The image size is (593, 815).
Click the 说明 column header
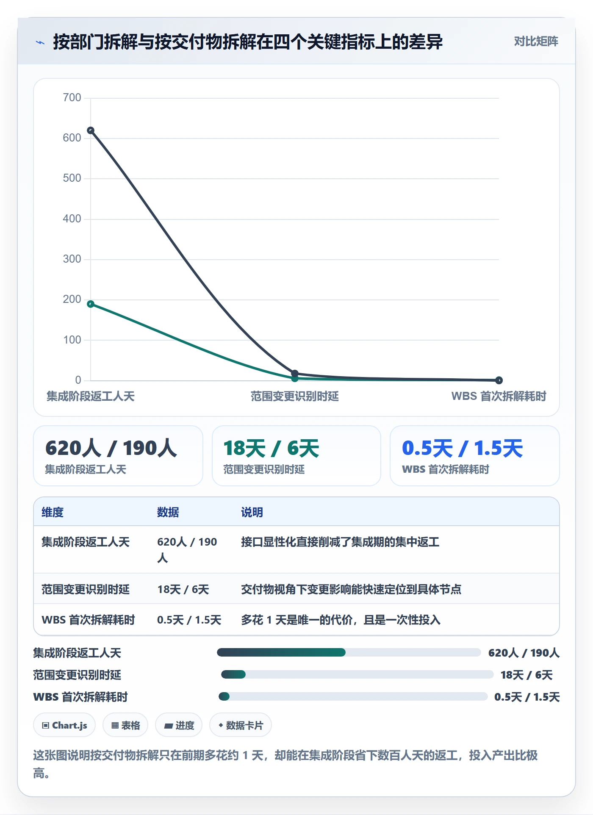click(252, 512)
